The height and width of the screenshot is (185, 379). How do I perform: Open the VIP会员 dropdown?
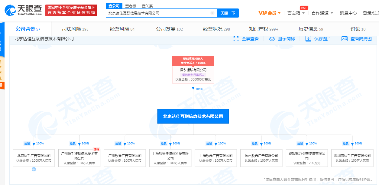pos(270,13)
